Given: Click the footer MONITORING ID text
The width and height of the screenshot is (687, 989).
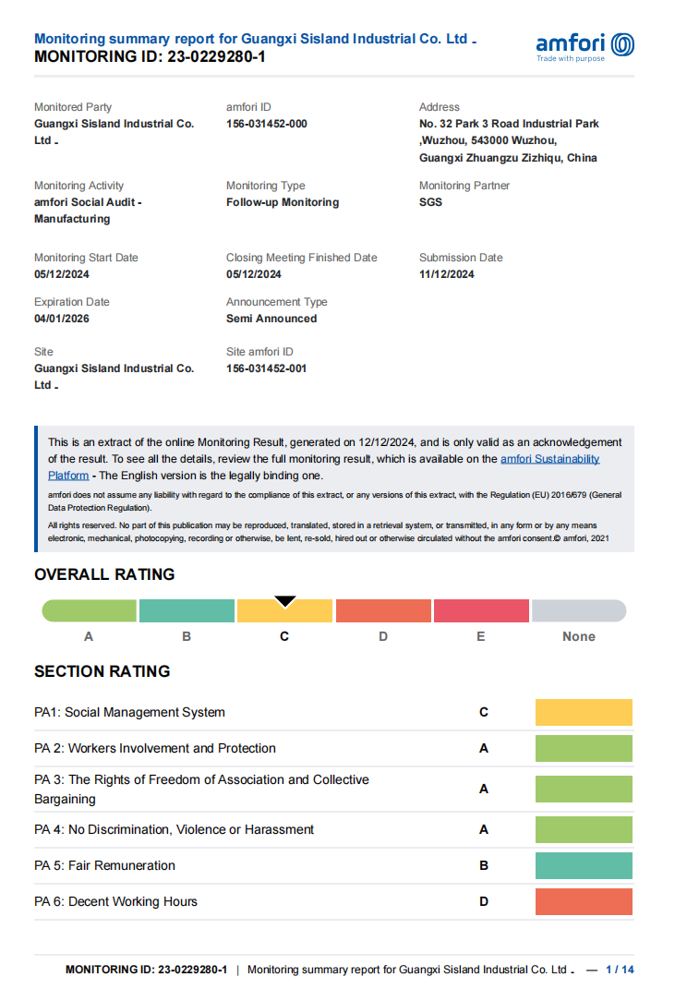Looking at the screenshot, I should click(147, 970).
